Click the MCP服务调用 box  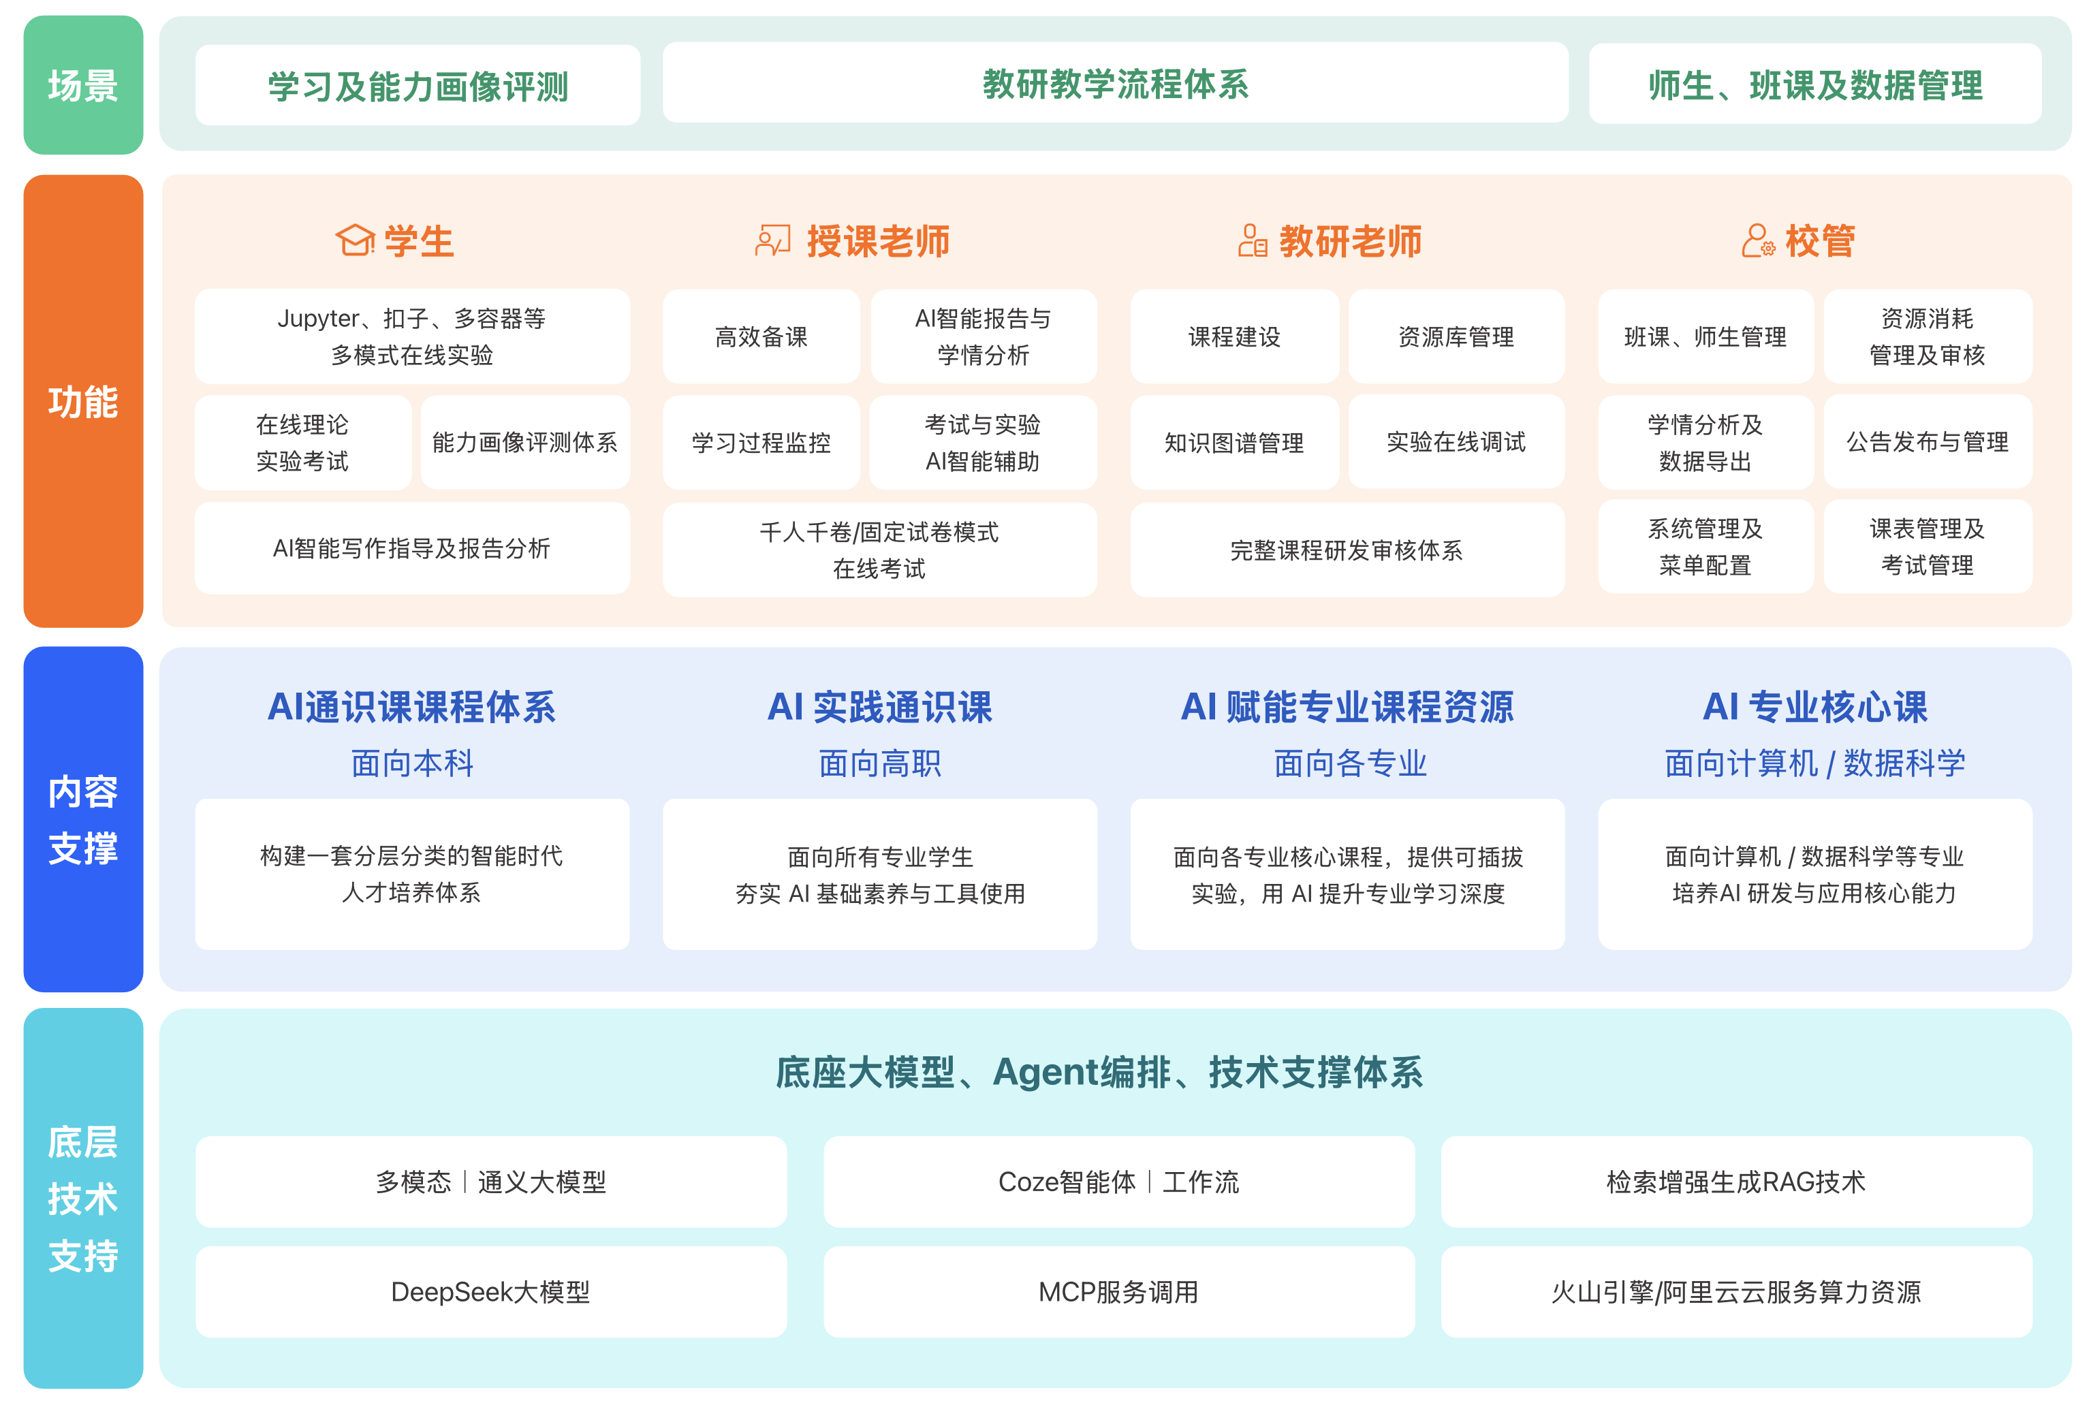tap(1118, 1291)
